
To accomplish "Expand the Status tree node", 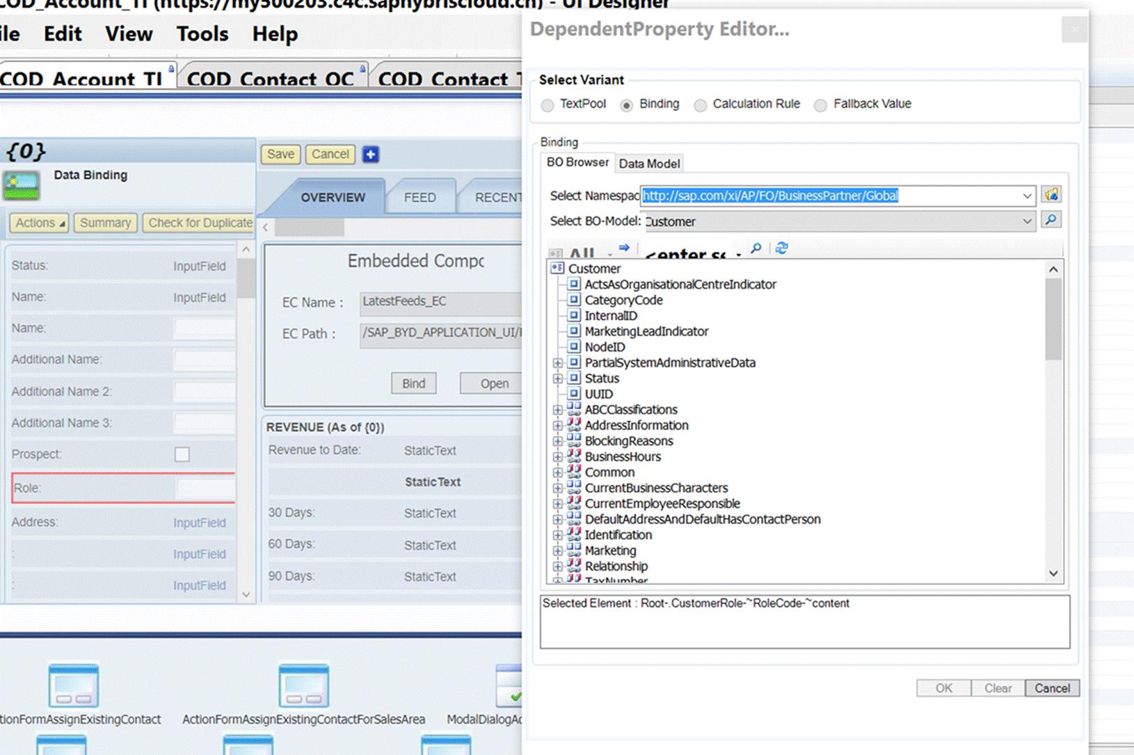I will pyautogui.click(x=557, y=379).
